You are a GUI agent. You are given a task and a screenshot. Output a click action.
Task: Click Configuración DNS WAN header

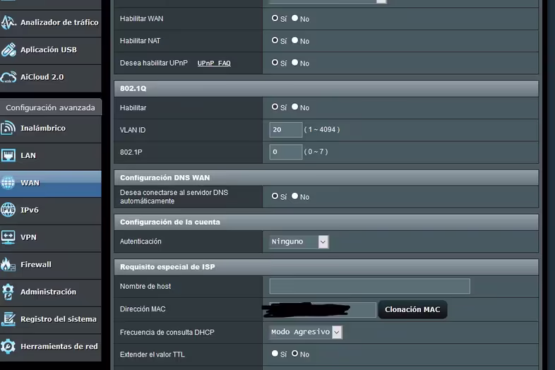(326, 178)
